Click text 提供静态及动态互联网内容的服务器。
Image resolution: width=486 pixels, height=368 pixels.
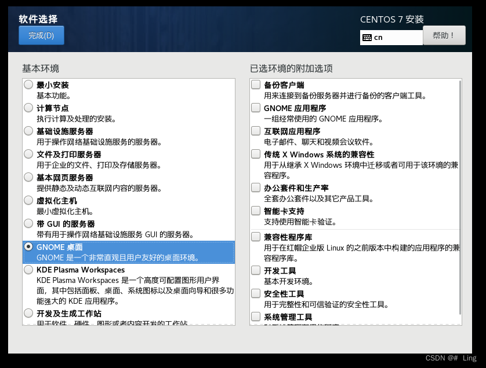pyautogui.click(x=99, y=188)
